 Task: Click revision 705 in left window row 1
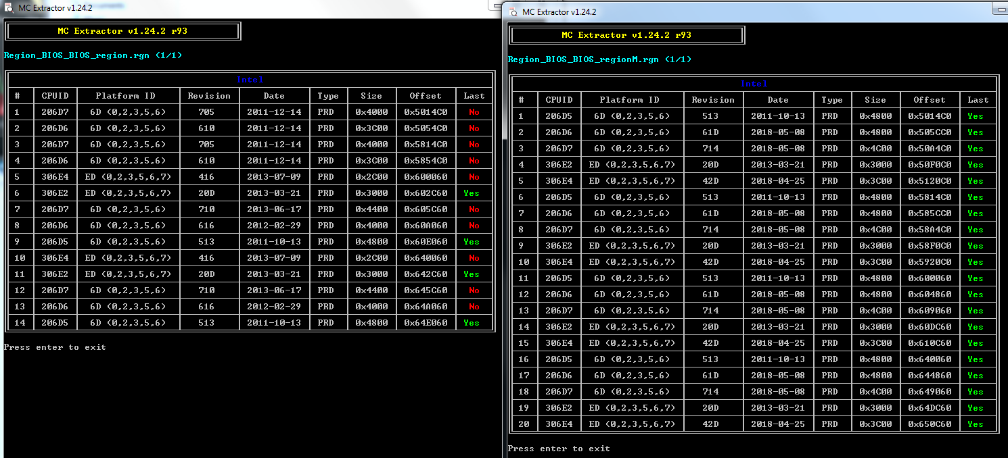207,112
